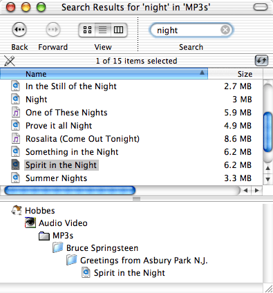The image size is (273, 293).
Task: Switch to list view
Action: pyautogui.click(x=103, y=30)
